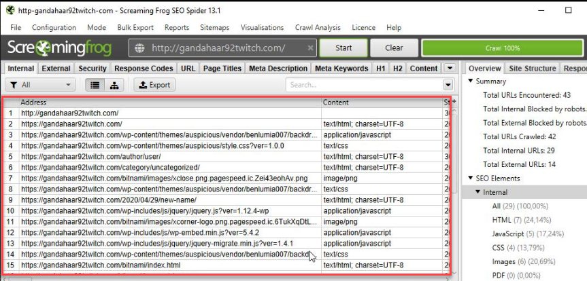Collapse the Internal tree node
The width and height of the screenshot is (587, 281).
(x=477, y=192)
